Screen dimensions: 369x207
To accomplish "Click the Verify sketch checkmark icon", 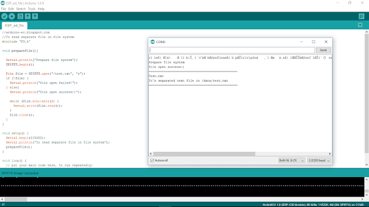I will tap(5, 16).
